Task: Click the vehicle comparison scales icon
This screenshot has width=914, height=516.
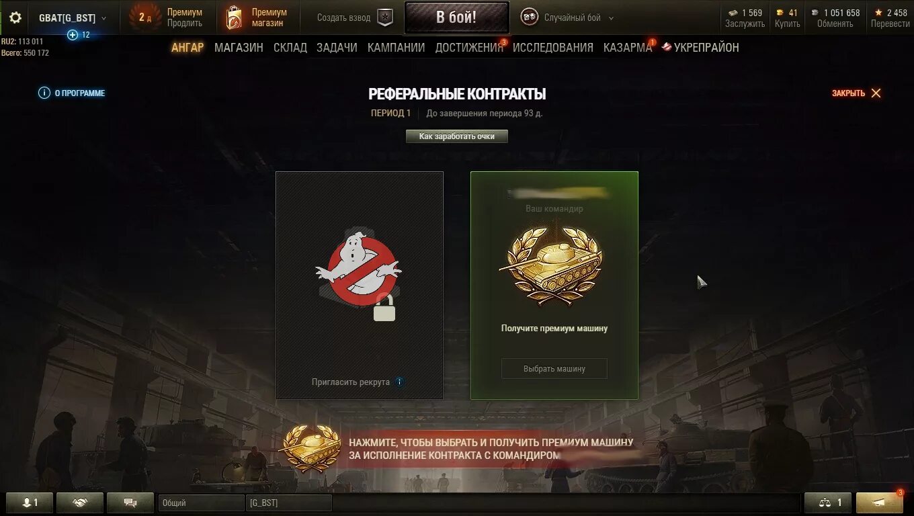Action: pos(828,503)
